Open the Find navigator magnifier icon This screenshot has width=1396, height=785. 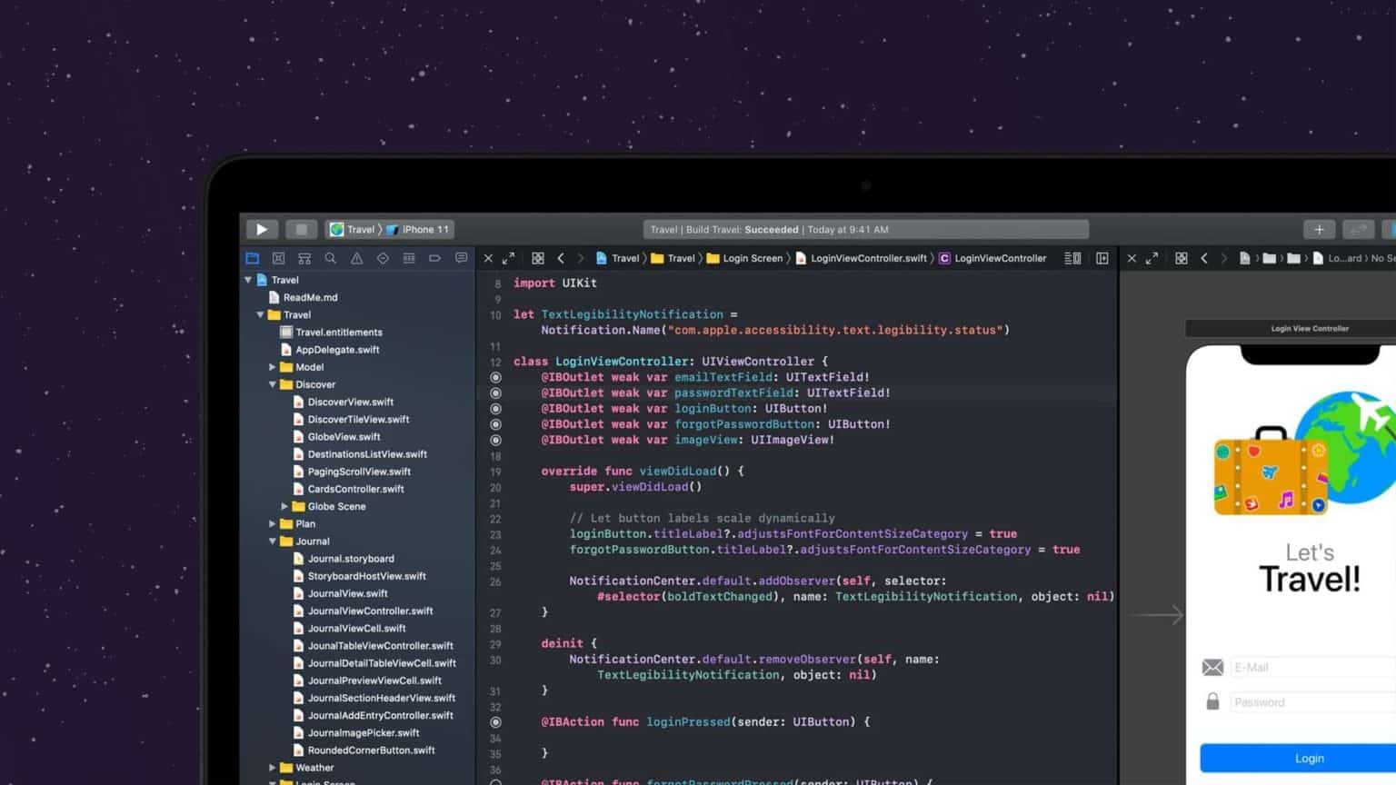coord(331,259)
